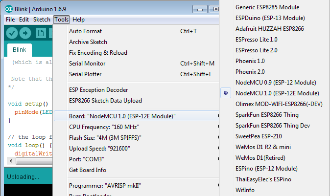The image size is (330, 196).
Task: Click the New sketch document icon
Action: pos(41,33)
